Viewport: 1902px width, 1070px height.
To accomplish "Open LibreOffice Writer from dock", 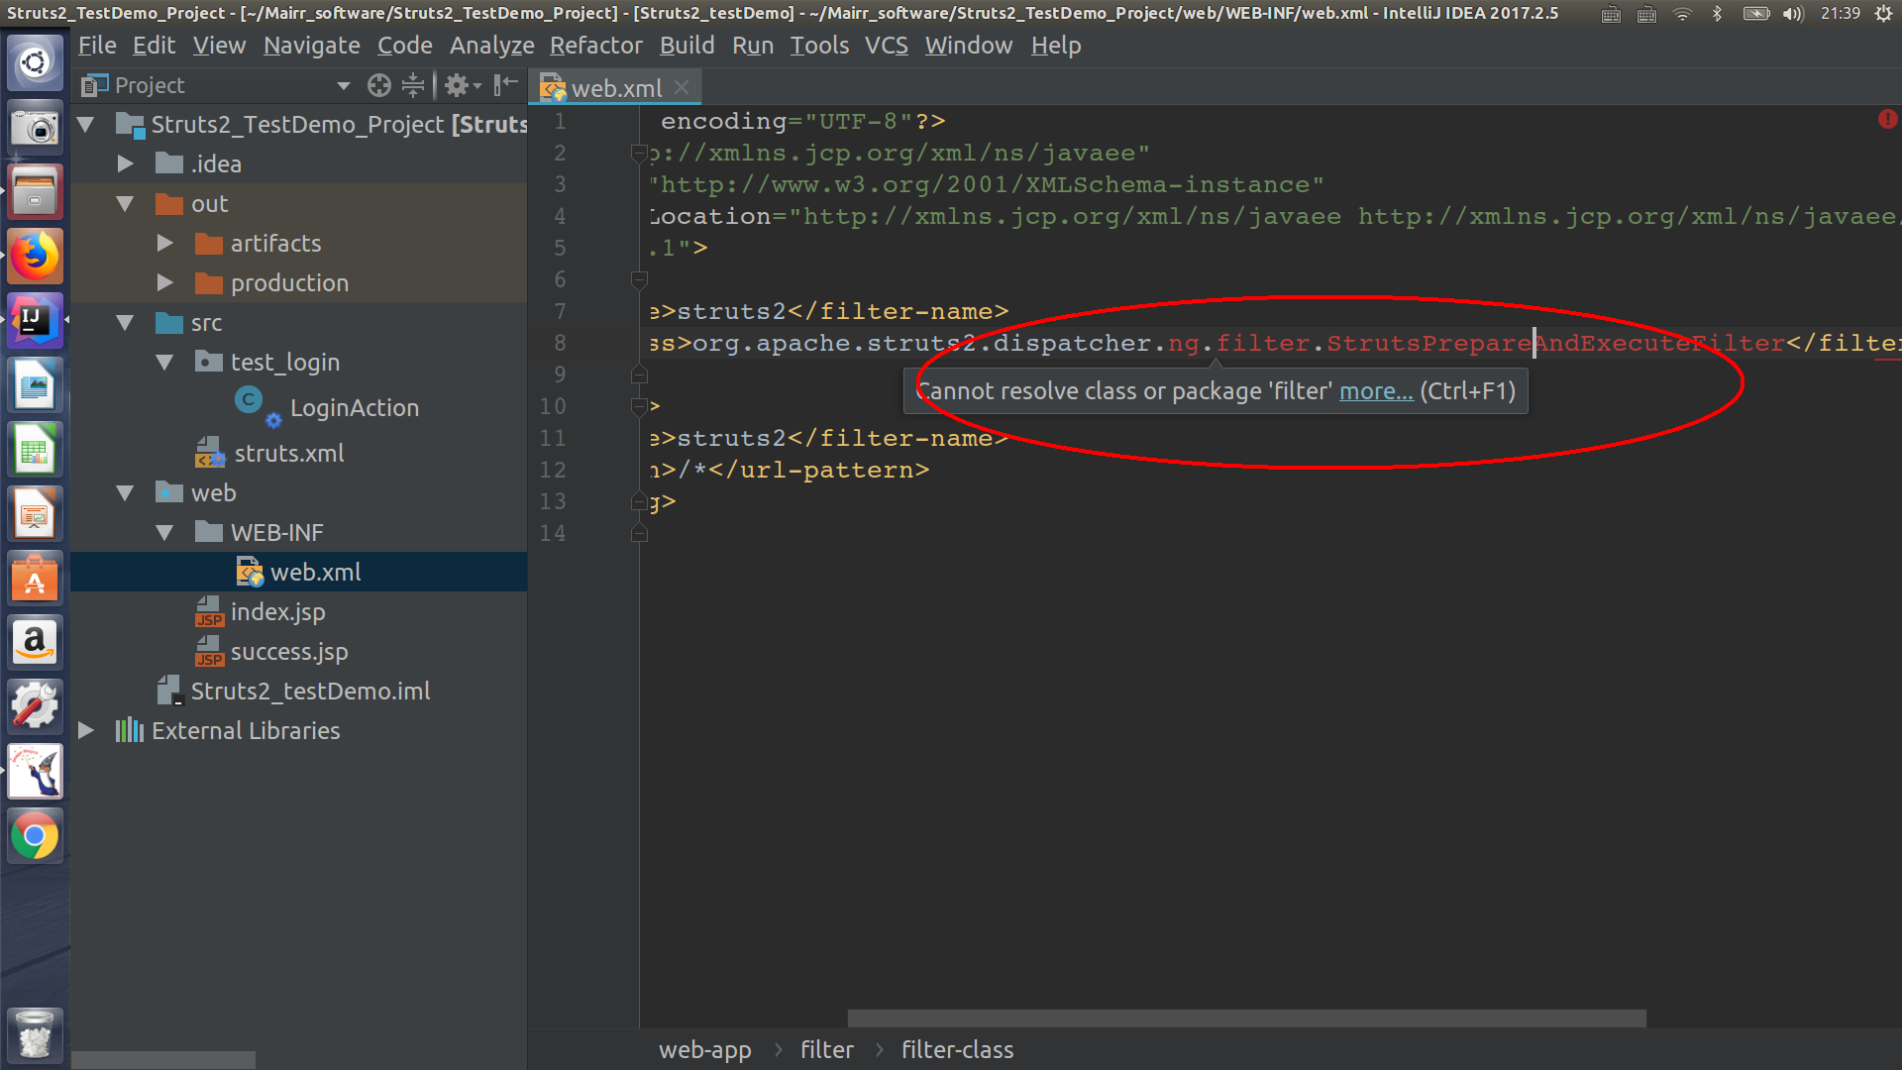I will 35,385.
